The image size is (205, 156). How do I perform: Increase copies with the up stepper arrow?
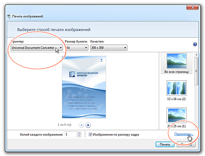[x=79, y=133]
